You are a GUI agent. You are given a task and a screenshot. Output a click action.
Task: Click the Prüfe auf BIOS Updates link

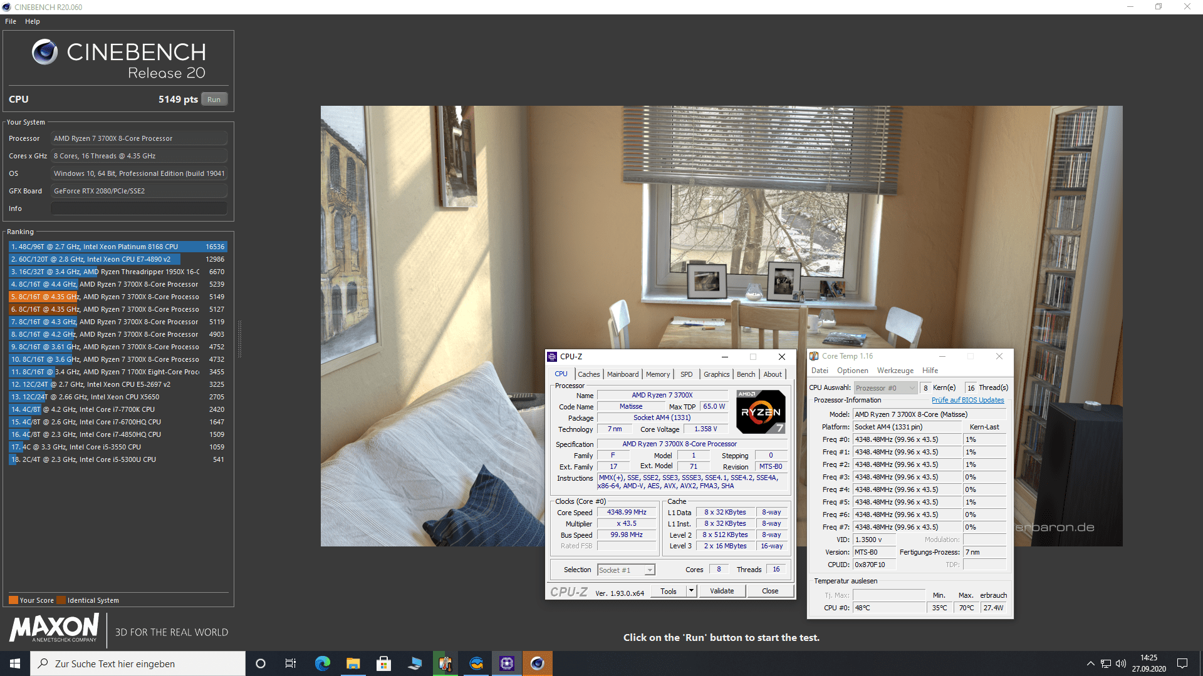(x=967, y=400)
